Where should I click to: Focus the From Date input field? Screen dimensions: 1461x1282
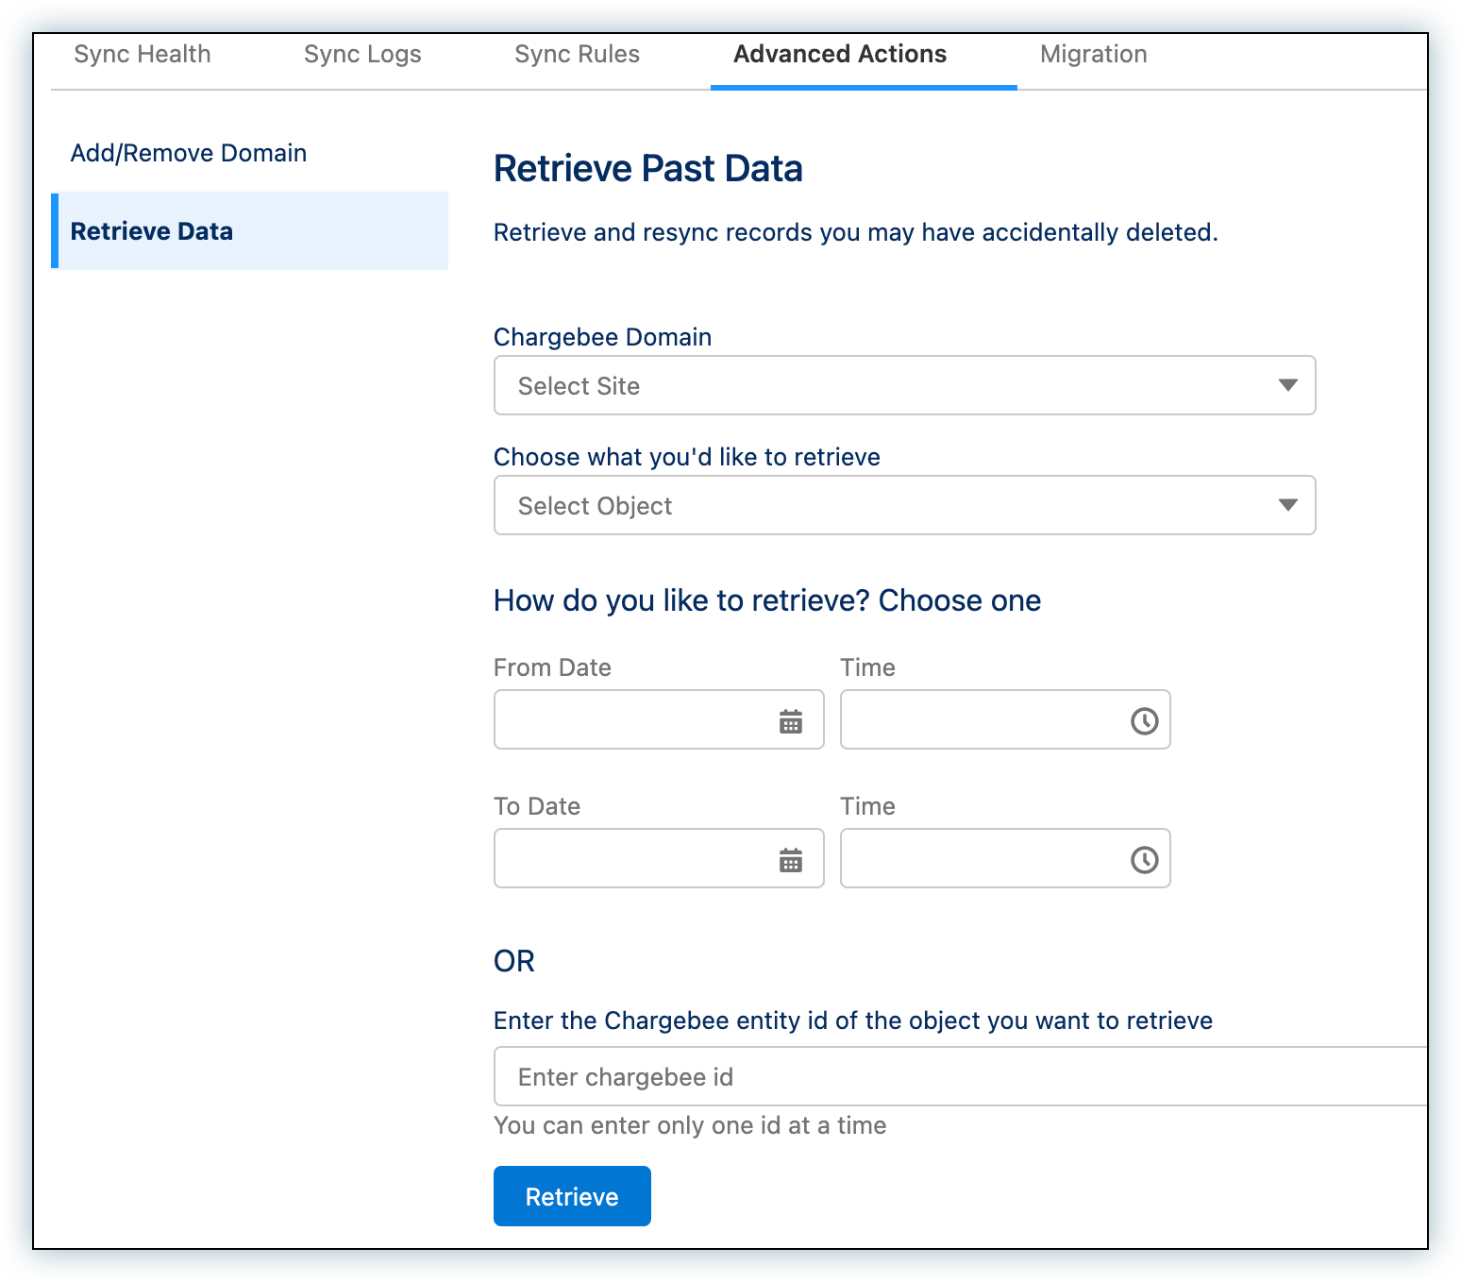(632, 720)
